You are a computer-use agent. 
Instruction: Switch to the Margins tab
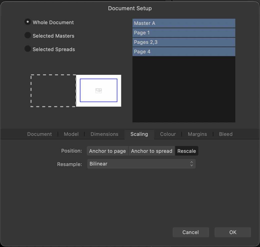click(197, 134)
